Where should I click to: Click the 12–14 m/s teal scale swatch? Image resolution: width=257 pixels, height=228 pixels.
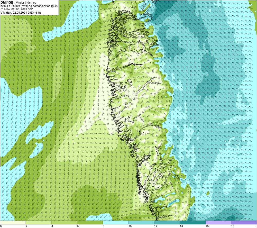[167, 222]
